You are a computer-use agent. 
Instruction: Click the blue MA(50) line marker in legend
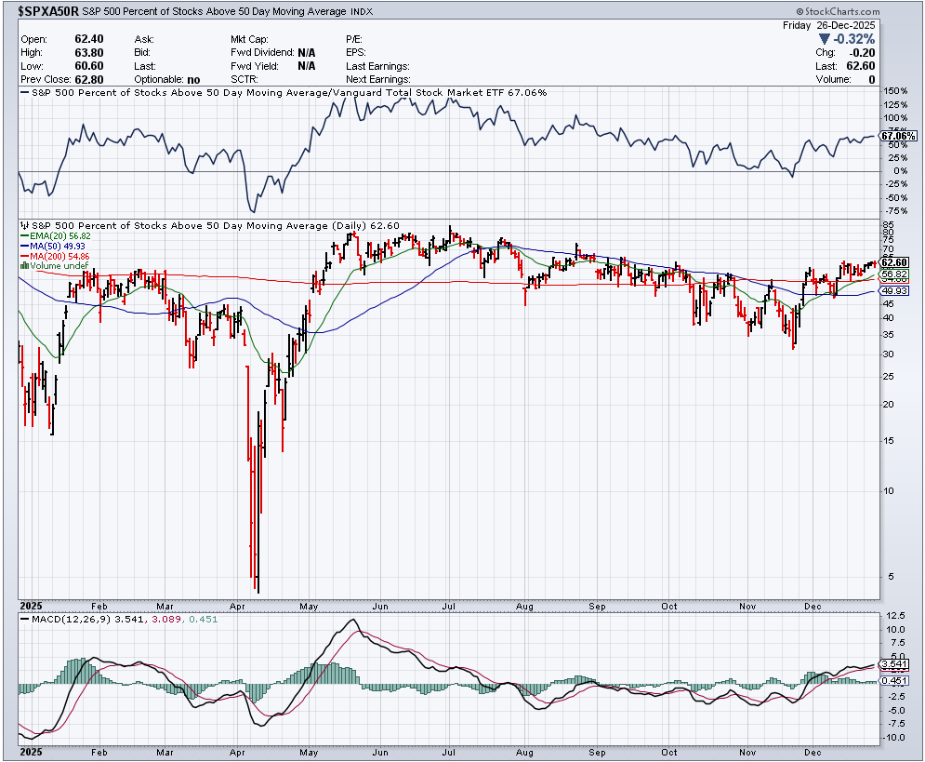24,246
